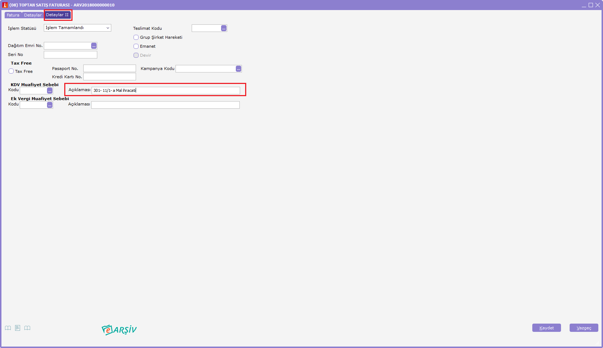Screen dimensions: 603x348
Task: Switch to the Fatura tab
Action: (13, 15)
